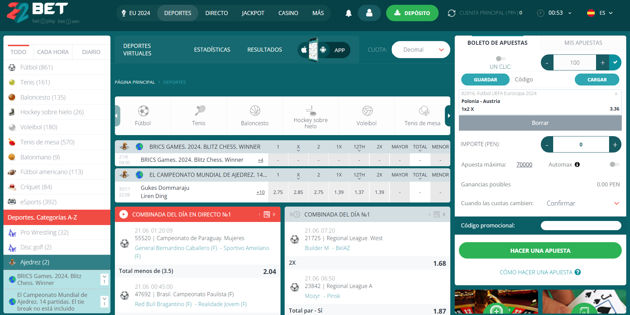
Task: Click the GUARDAR button
Action: pyautogui.click(x=485, y=80)
